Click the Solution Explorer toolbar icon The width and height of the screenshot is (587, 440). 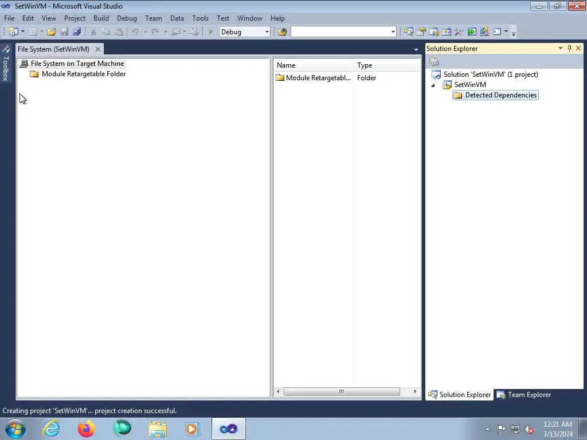coord(408,32)
